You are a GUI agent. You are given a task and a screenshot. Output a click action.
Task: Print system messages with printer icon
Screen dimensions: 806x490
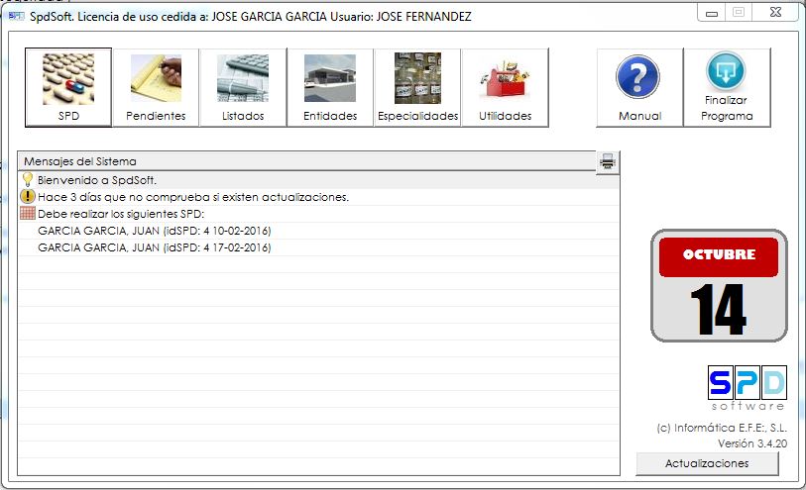pyautogui.click(x=608, y=162)
